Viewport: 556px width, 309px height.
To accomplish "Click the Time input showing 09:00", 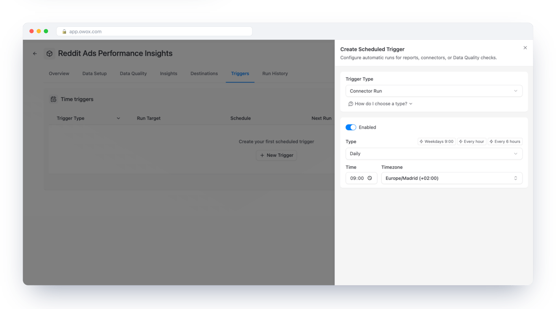I will pyautogui.click(x=361, y=178).
